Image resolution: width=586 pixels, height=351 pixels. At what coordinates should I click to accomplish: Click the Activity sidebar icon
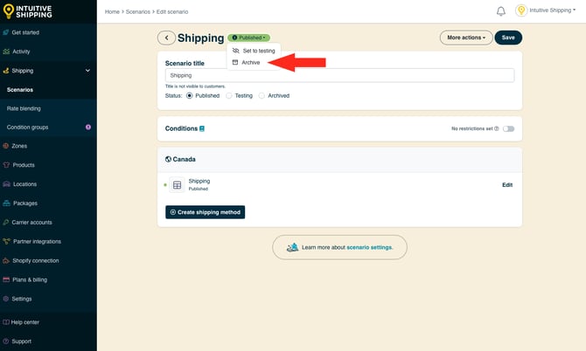[x=6, y=52]
